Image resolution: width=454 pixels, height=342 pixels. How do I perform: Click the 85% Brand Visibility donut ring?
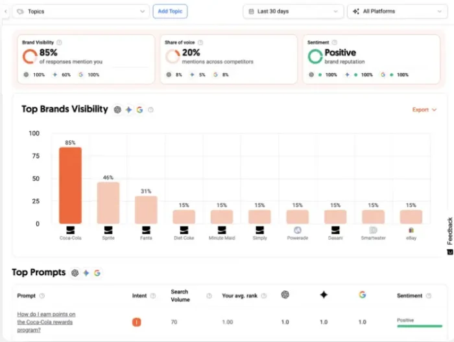point(30,56)
